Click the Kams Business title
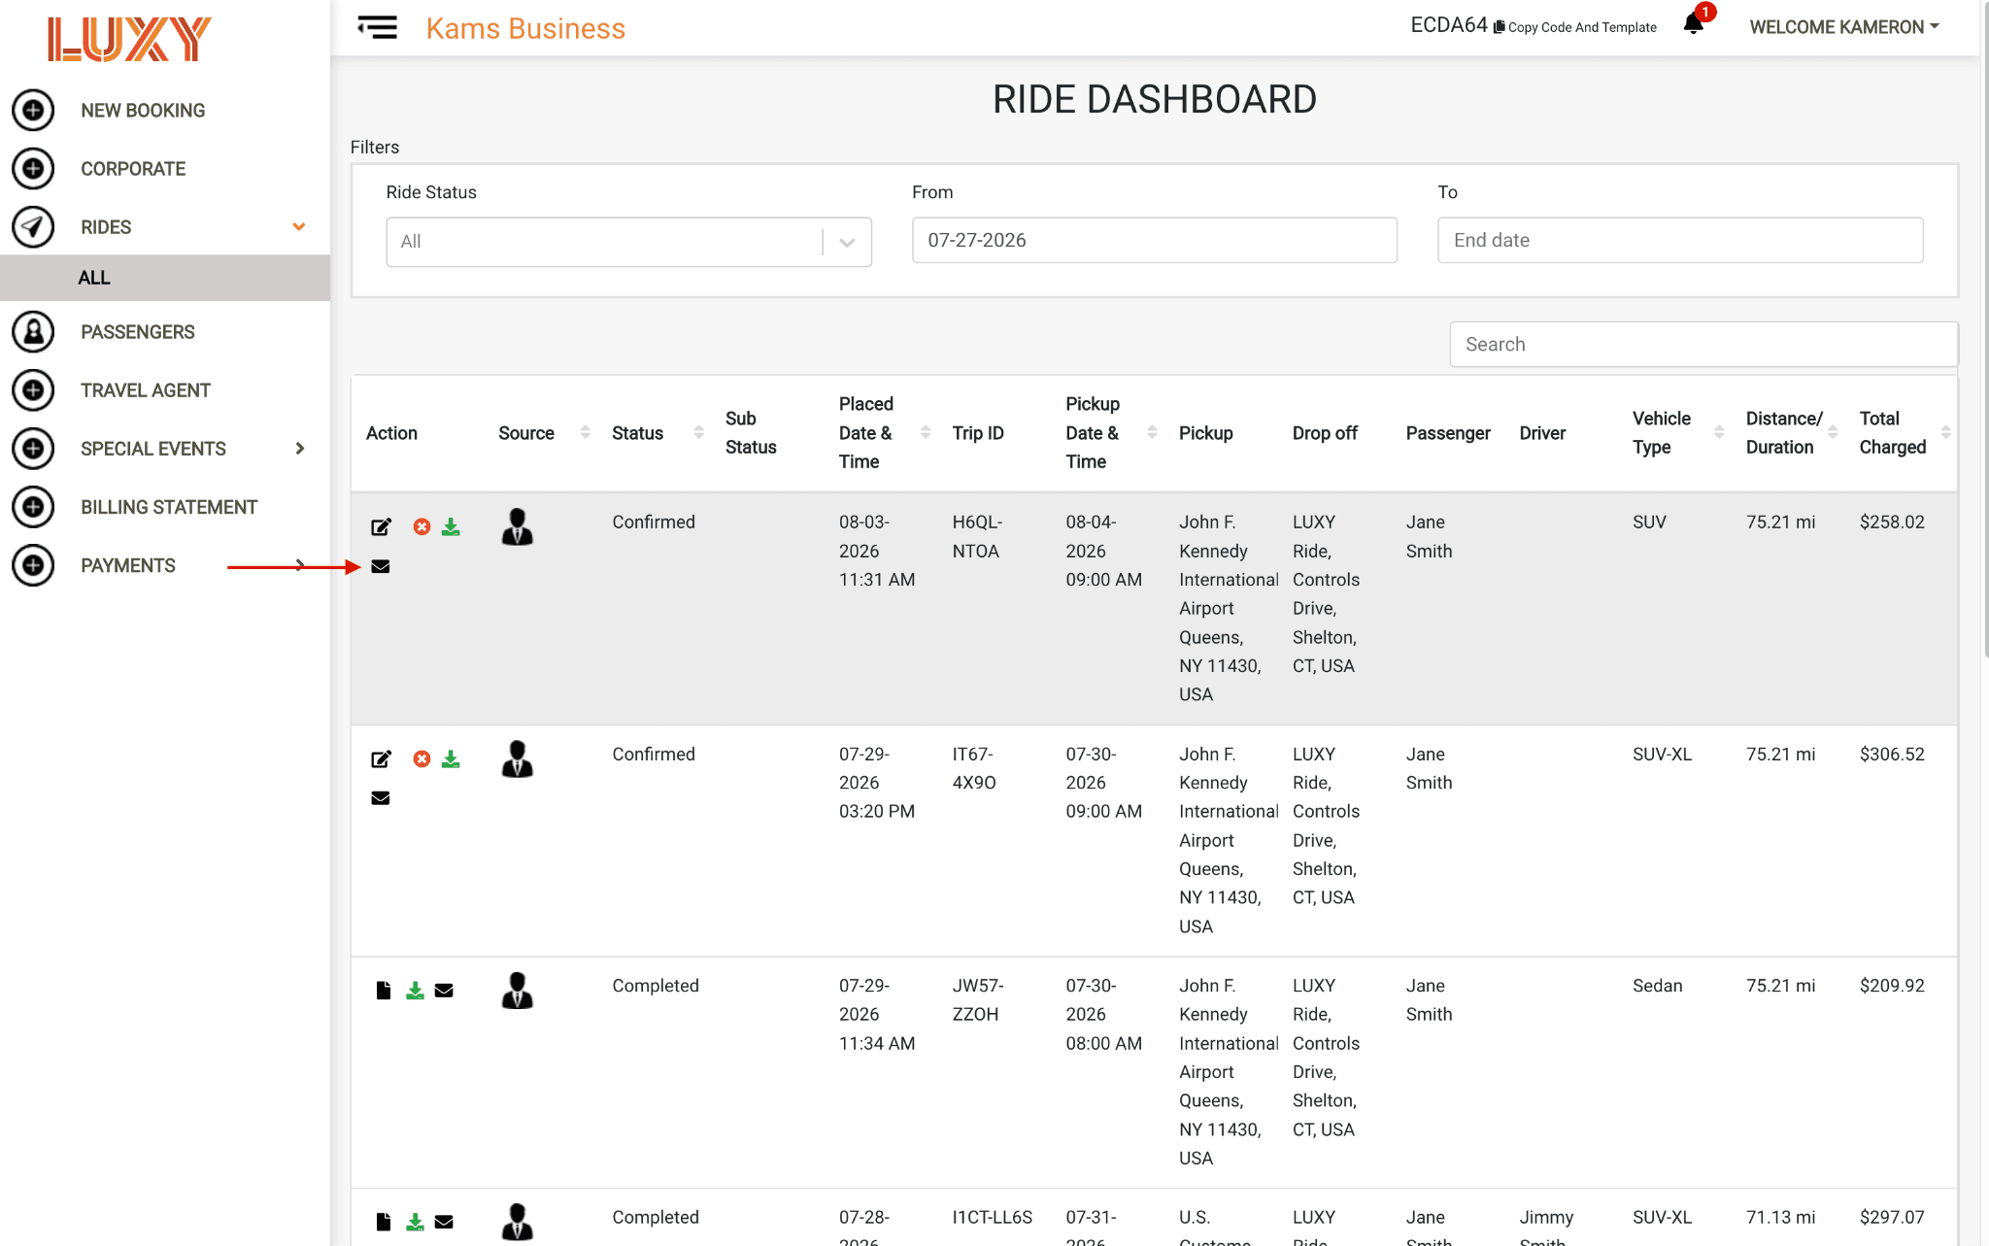 pyautogui.click(x=525, y=28)
